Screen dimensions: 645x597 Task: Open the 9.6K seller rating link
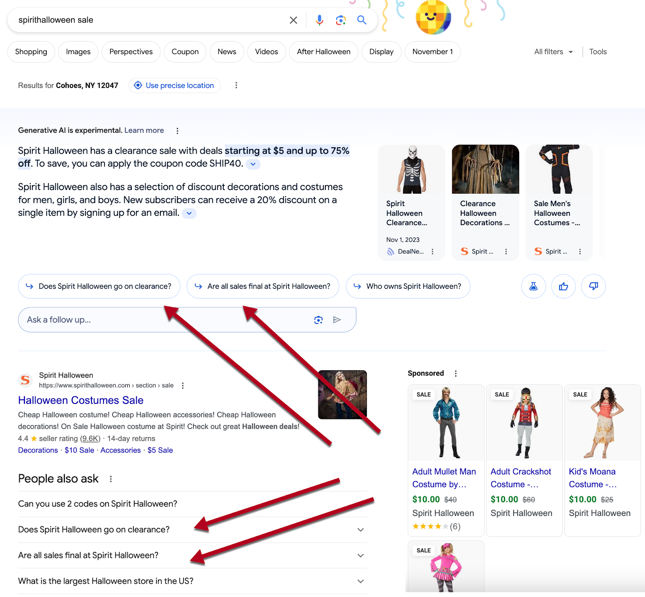point(90,438)
